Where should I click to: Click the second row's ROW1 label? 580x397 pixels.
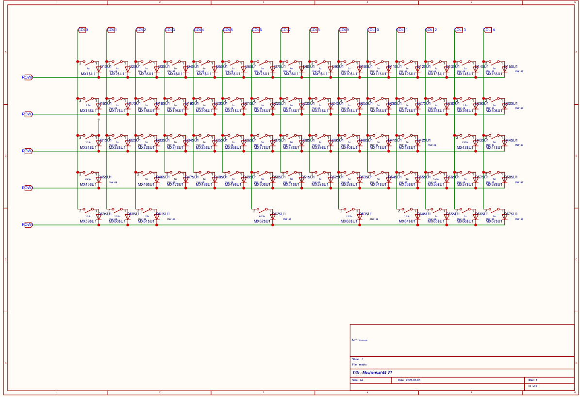28,114
